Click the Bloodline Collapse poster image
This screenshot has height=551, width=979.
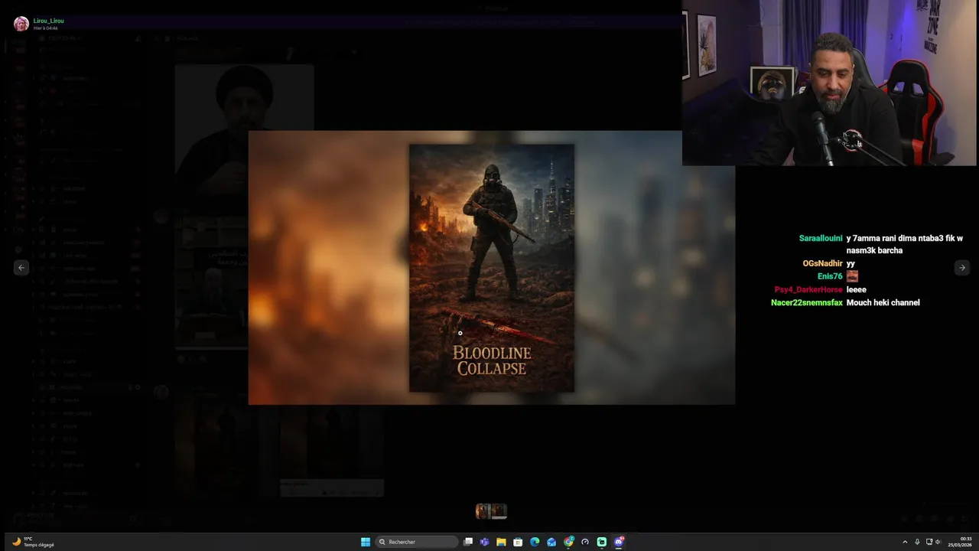pyautogui.click(x=492, y=268)
